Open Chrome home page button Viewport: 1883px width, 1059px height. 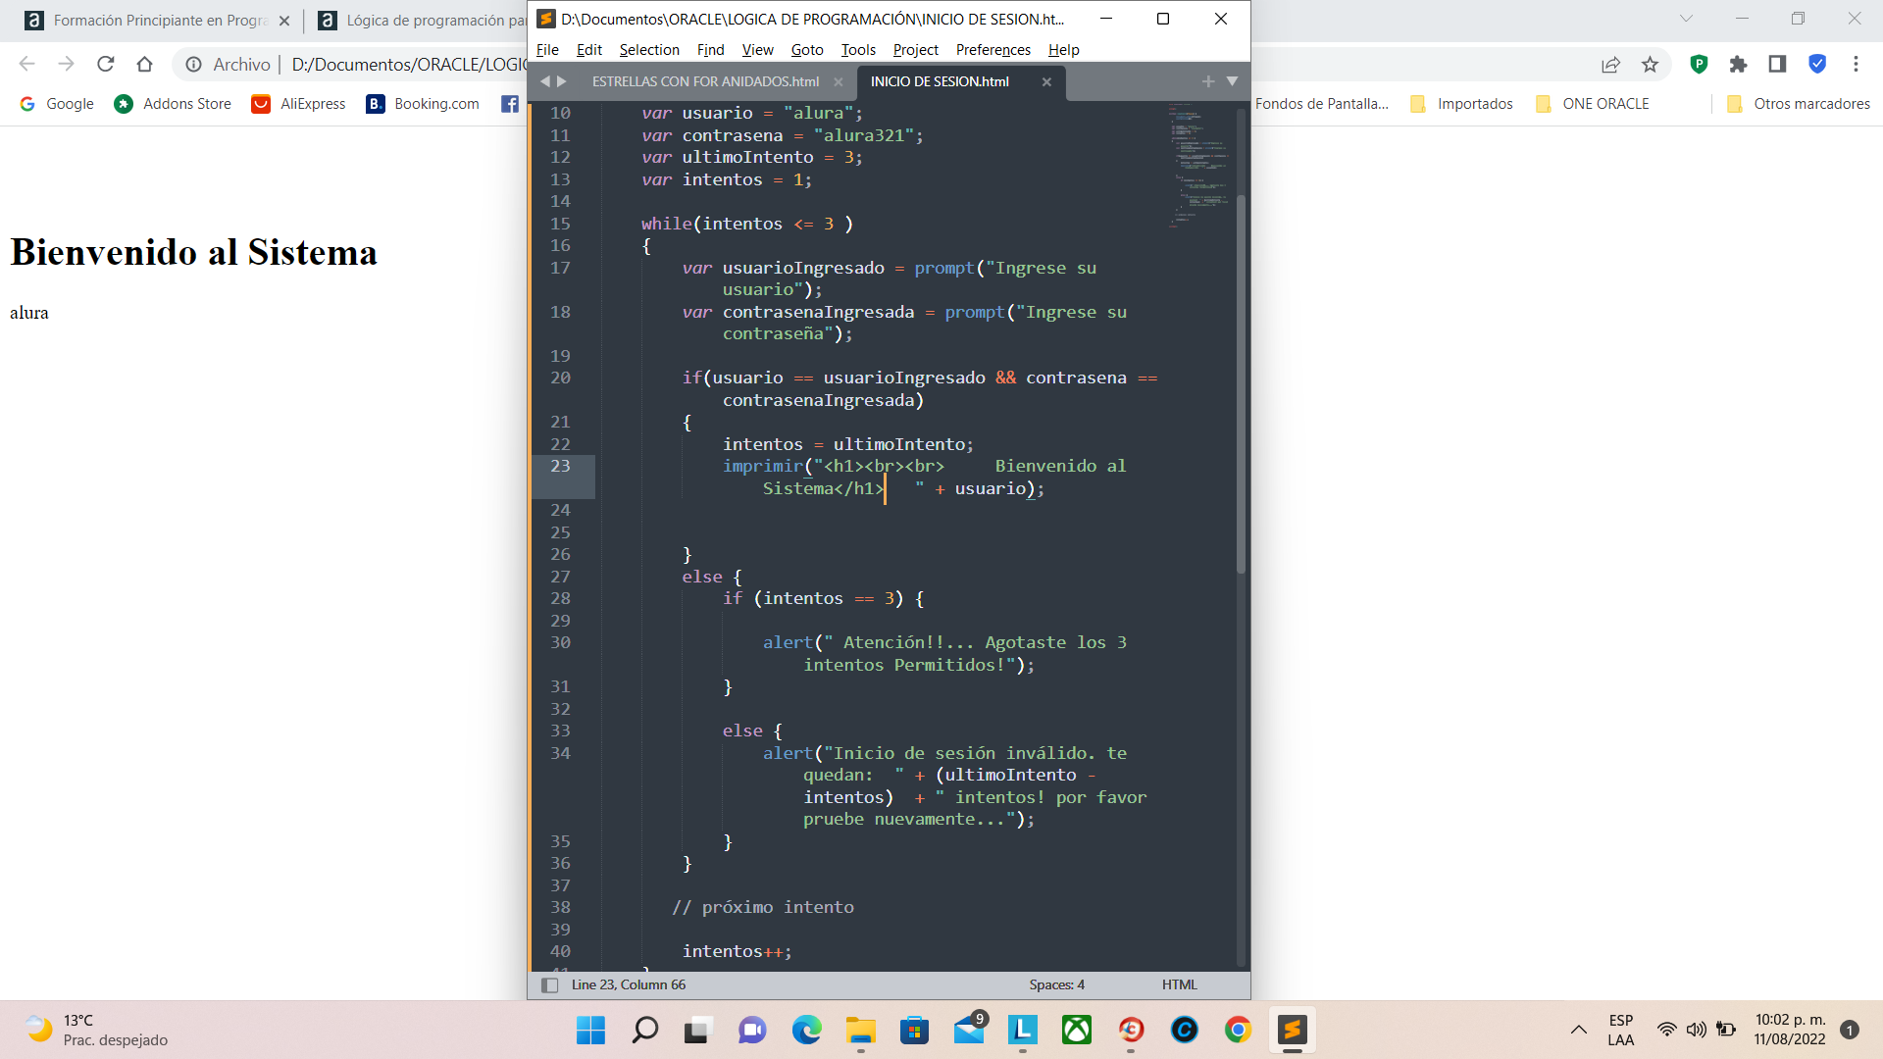145,64
